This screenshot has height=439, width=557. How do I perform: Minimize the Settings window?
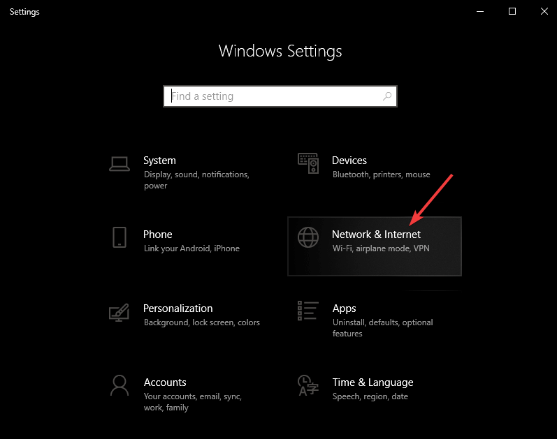(x=480, y=11)
